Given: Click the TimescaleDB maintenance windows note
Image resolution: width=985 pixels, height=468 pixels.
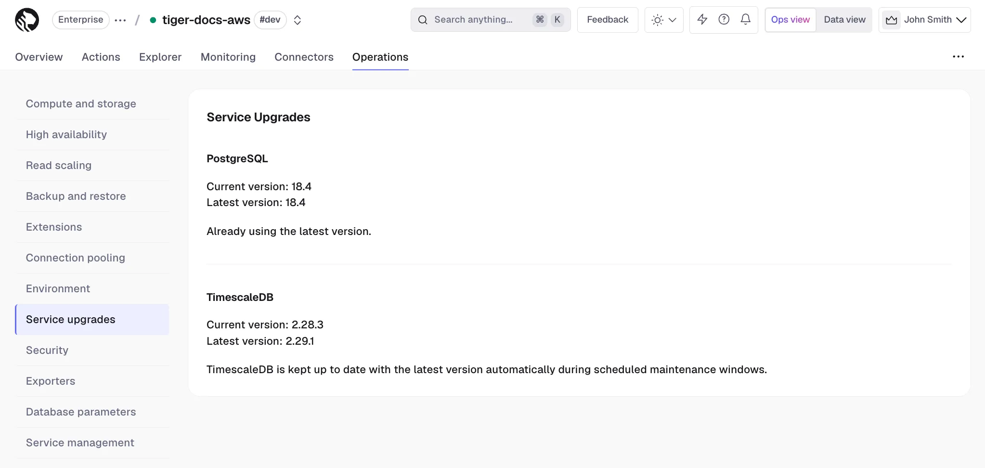Looking at the screenshot, I should tap(487, 369).
